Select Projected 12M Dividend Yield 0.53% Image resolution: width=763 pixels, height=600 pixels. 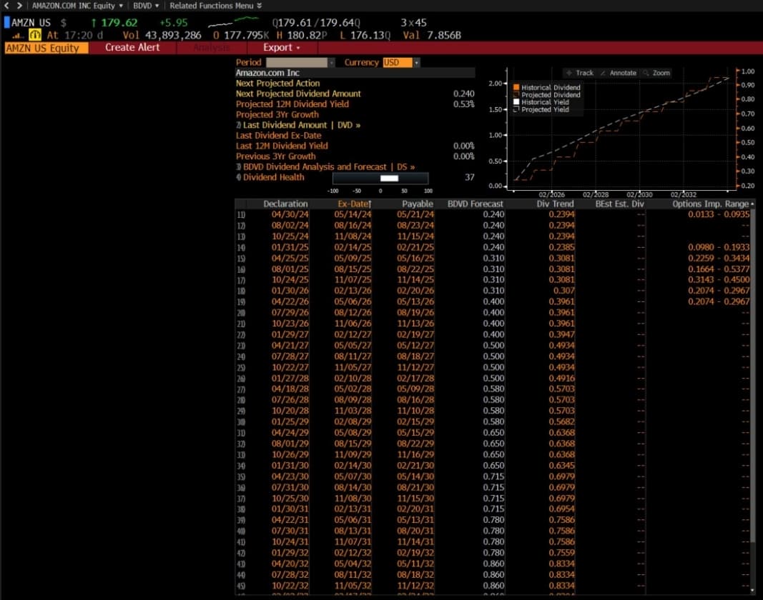tap(463, 104)
